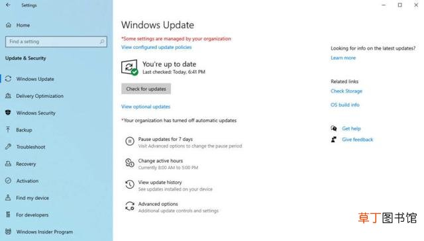Maximize the Settings window
The image size is (424, 241).
(x=399, y=5)
